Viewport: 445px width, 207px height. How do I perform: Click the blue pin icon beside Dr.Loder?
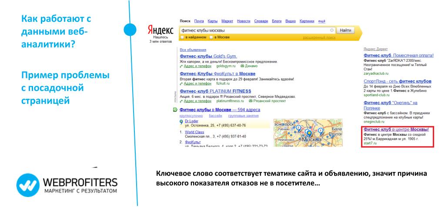[x=181, y=122]
